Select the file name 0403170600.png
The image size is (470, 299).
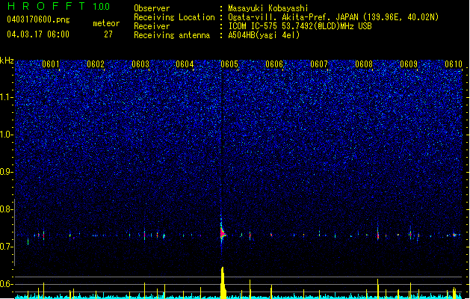[x=38, y=19]
